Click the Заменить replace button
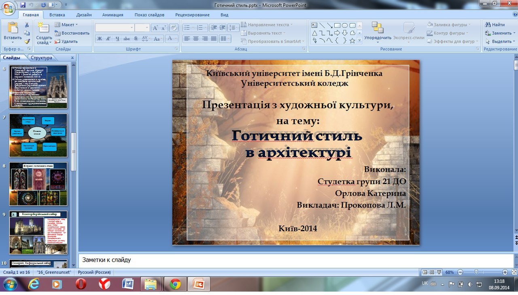Screen dimensions: 518x295 [499, 33]
